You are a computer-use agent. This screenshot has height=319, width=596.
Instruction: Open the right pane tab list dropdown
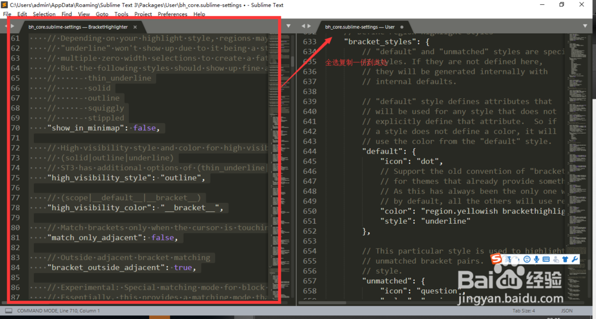(585, 26)
